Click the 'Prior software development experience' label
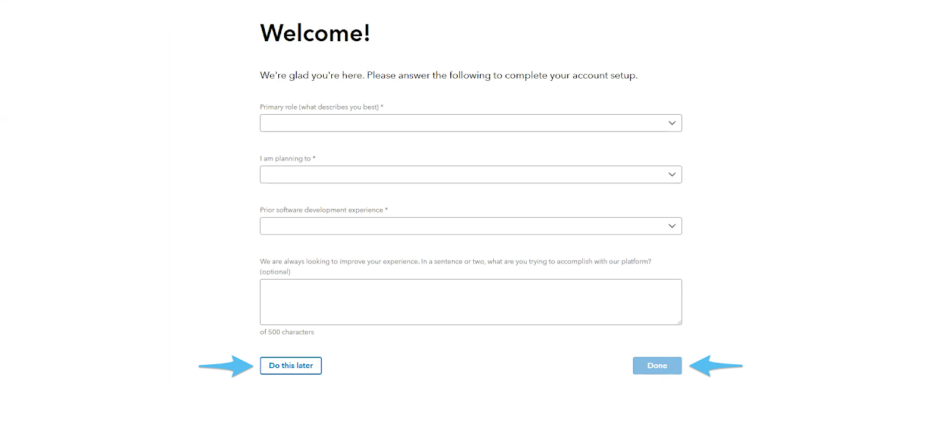 click(x=323, y=210)
